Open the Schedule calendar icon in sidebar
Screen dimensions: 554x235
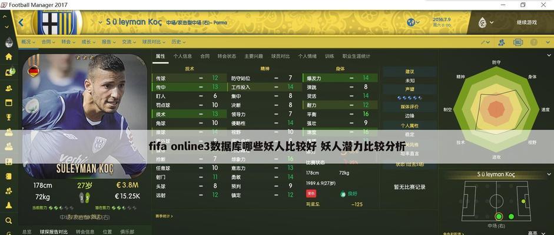point(8,103)
